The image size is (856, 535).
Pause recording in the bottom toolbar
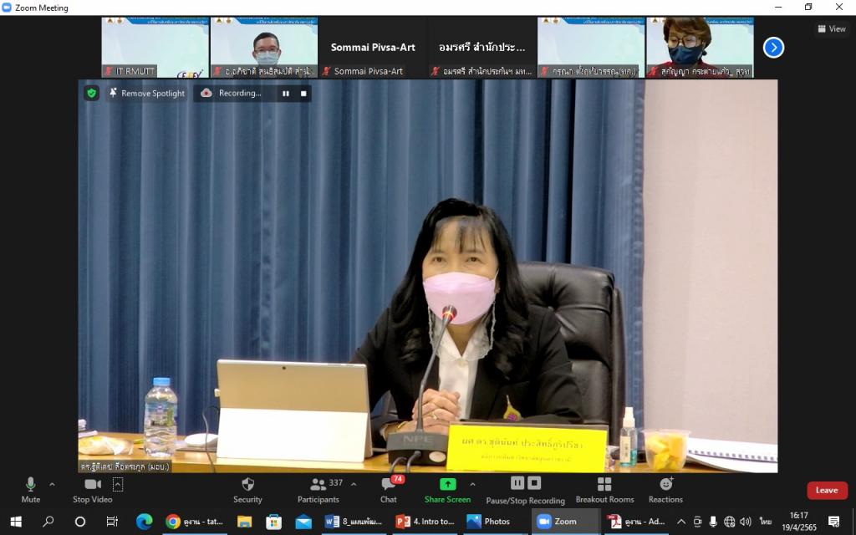[x=517, y=483]
